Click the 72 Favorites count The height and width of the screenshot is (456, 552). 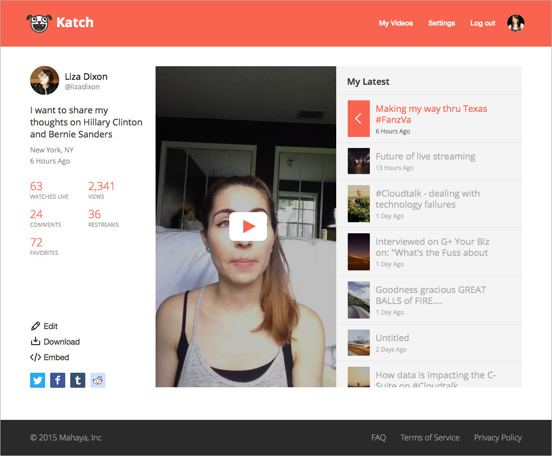[x=36, y=242]
